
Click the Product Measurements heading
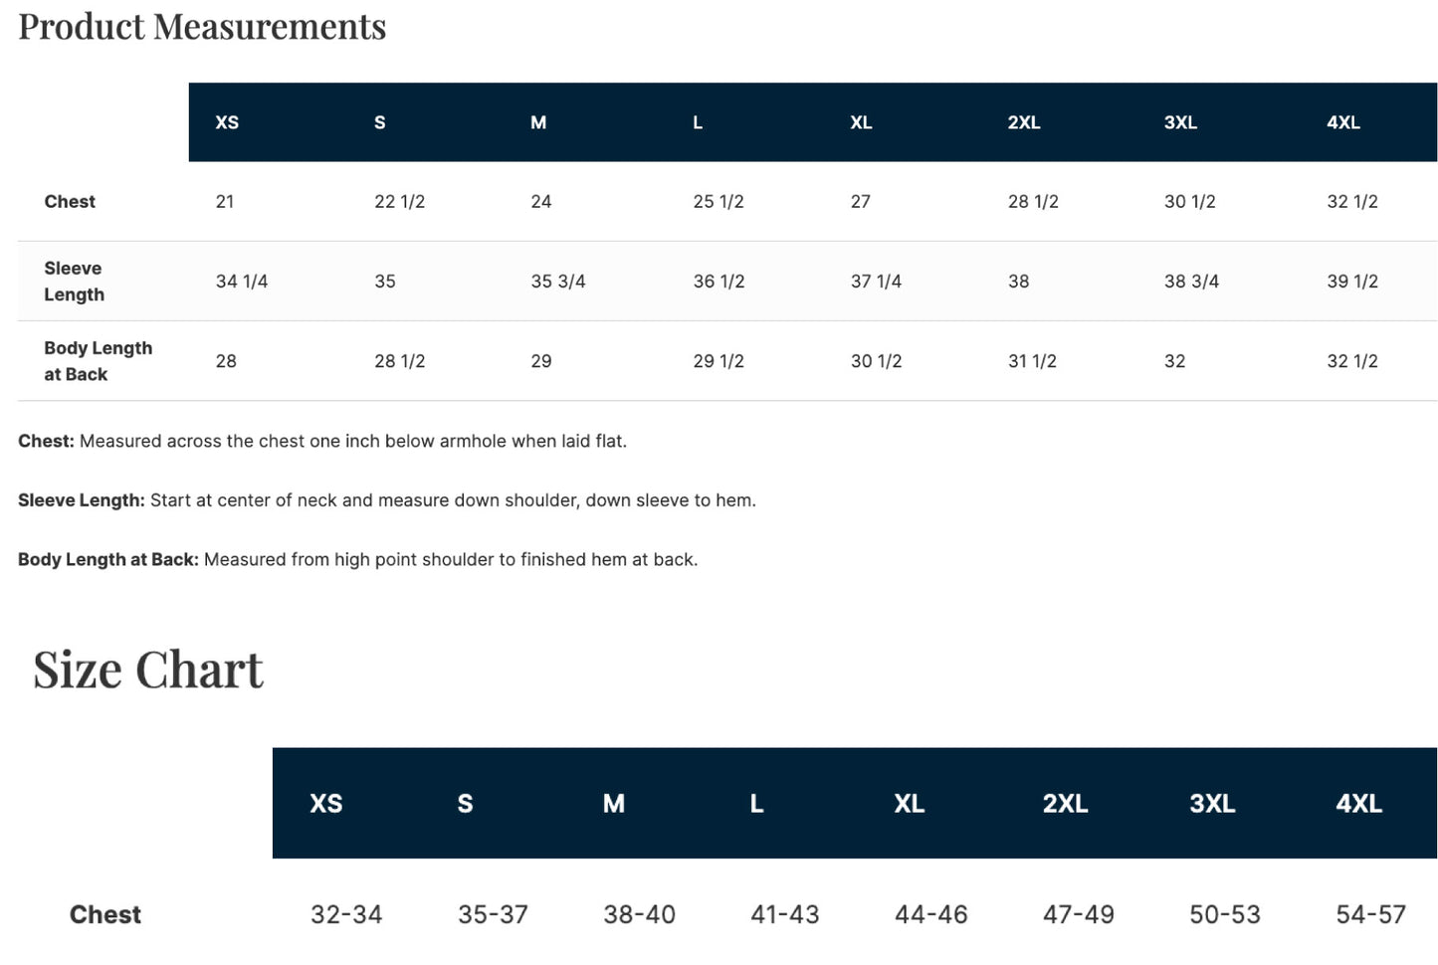pyautogui.click(x=202, y=27)
